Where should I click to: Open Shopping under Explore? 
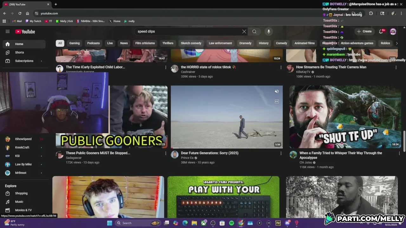[x=24, y=193]
